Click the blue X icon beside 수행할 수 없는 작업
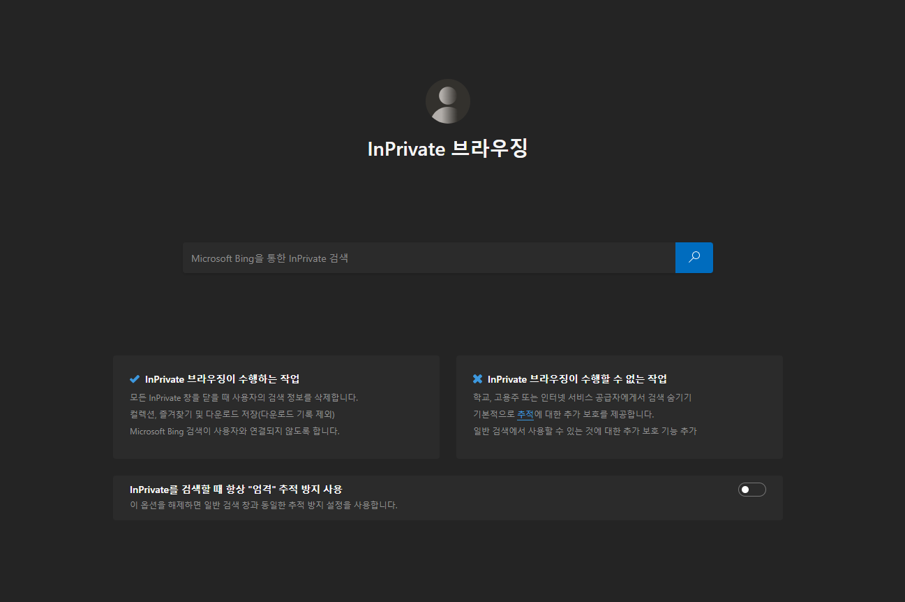Screen dimensions: 905x602 pos(477,379)
